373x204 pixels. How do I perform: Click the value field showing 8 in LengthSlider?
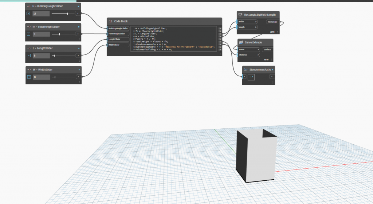[x=42, y=55]
